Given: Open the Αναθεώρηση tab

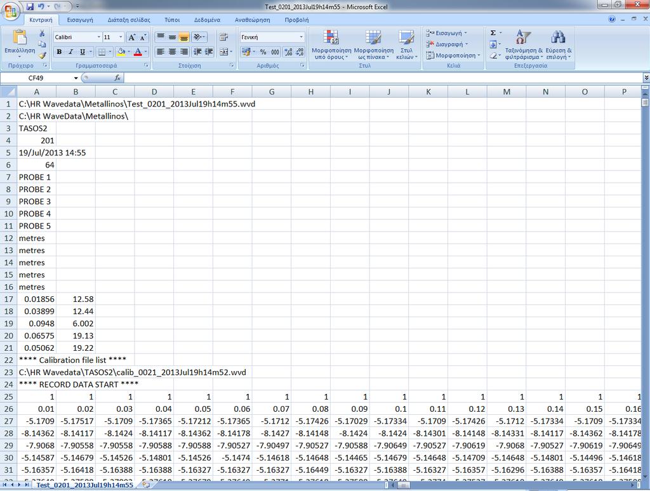Looking at the screenshot, I should pyautogui.click(x=253, y=20).
